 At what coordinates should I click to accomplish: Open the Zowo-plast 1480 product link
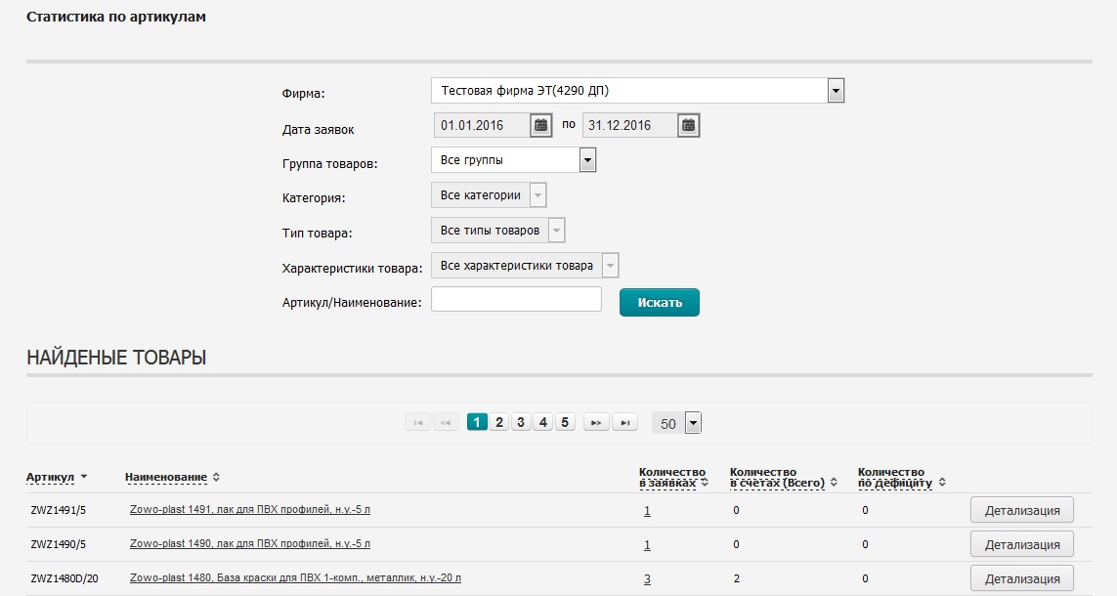295,578
